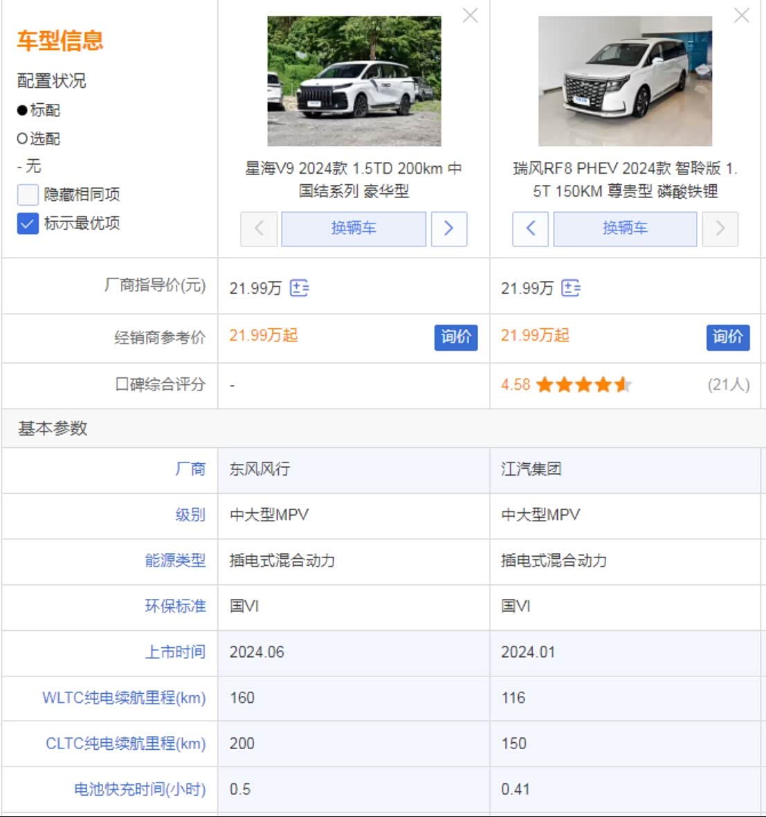The image size is (766, 817).
Task: Click the 厂商 parameter label
Action: tap(190, 469)
